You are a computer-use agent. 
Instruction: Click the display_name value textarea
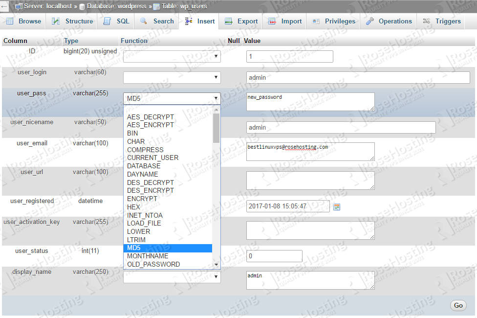[x=310, y=280]
